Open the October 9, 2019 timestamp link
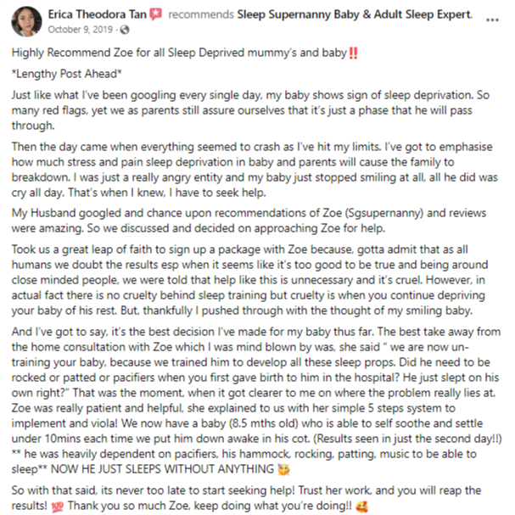 pos(80,30)
